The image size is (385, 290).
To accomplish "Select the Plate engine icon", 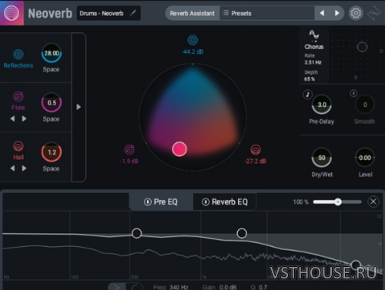I will pyautogui.click(x=18, y=97).
